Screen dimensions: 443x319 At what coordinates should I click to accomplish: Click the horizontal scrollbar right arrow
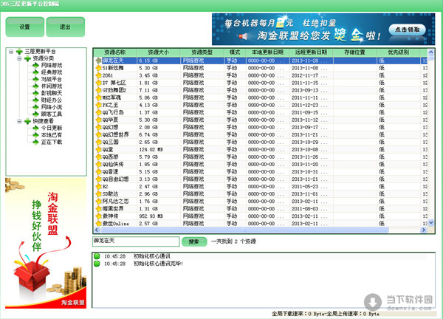pos(423,230)
